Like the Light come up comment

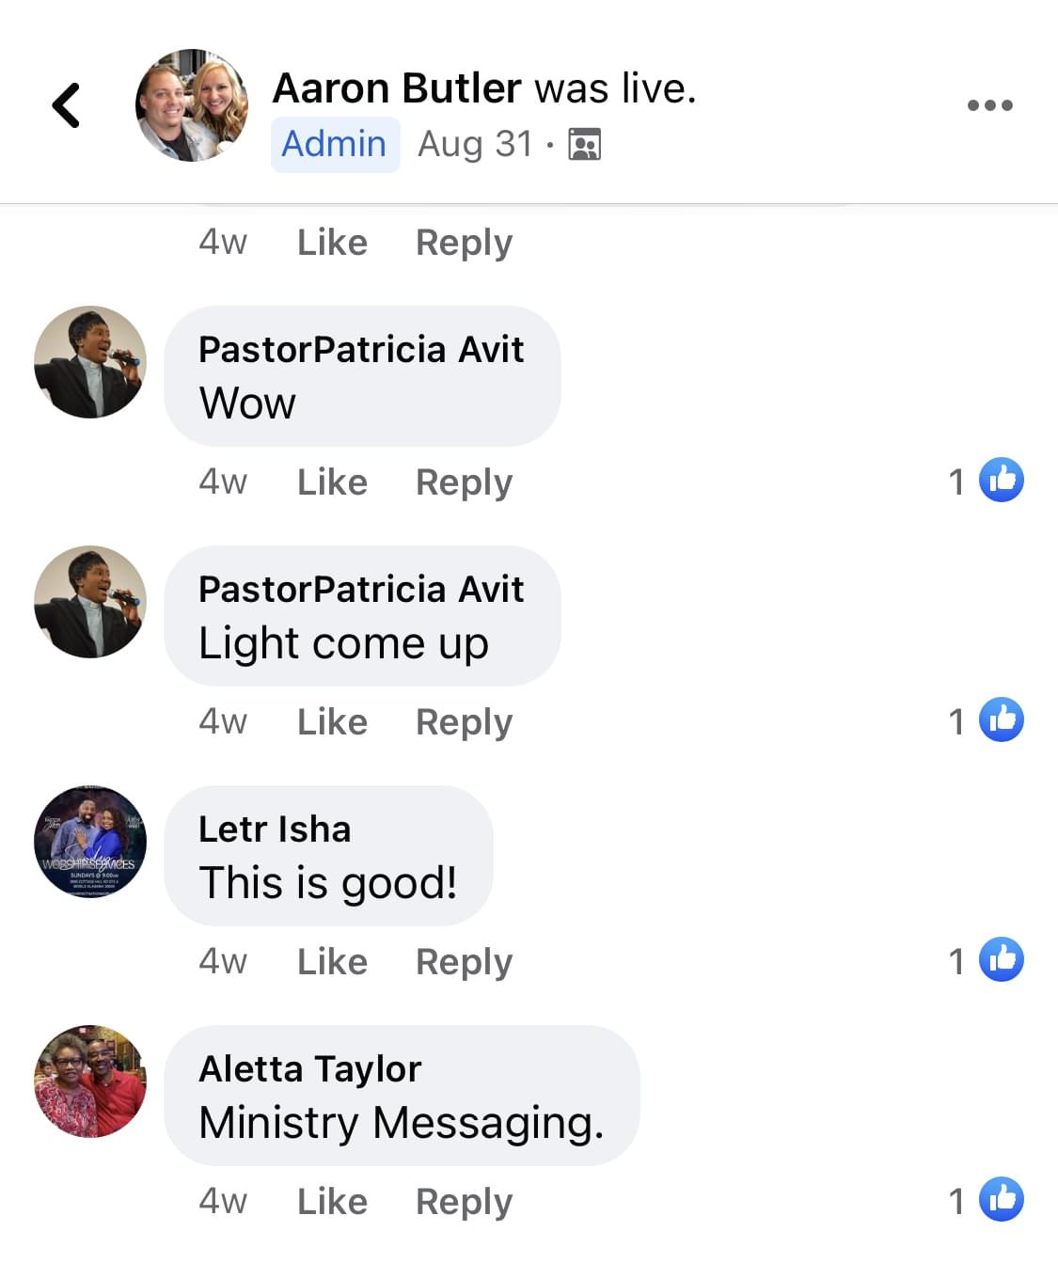coord(332,722)
